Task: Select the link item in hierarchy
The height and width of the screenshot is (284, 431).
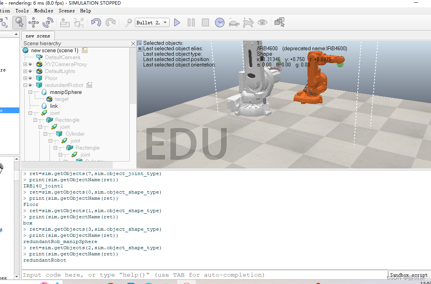Action: (x=54, y=106)
